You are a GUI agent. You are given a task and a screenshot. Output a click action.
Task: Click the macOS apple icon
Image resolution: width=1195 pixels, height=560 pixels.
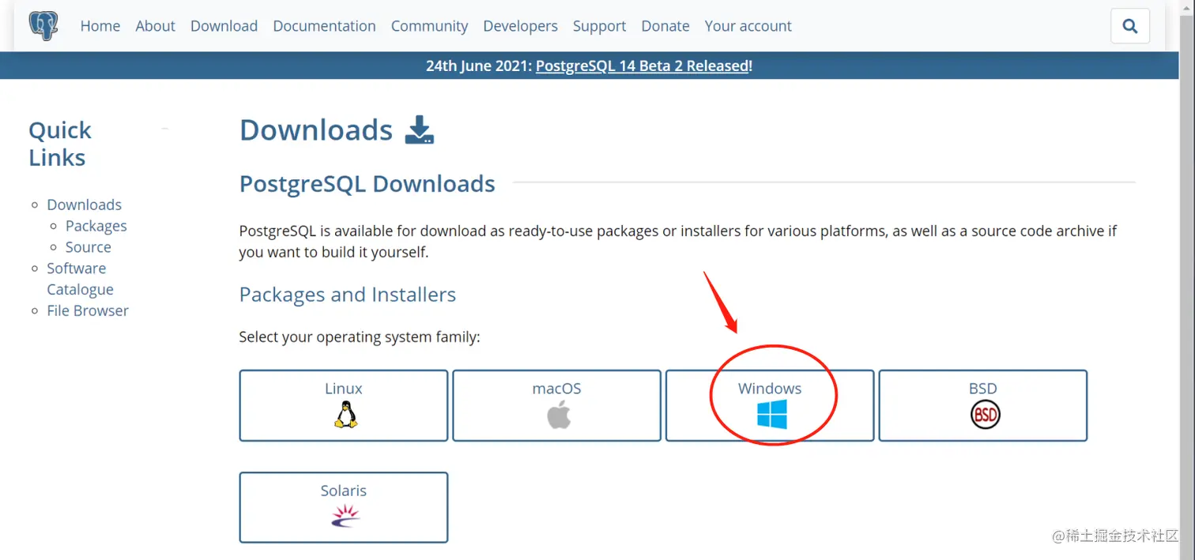click(x=558, y=415)
